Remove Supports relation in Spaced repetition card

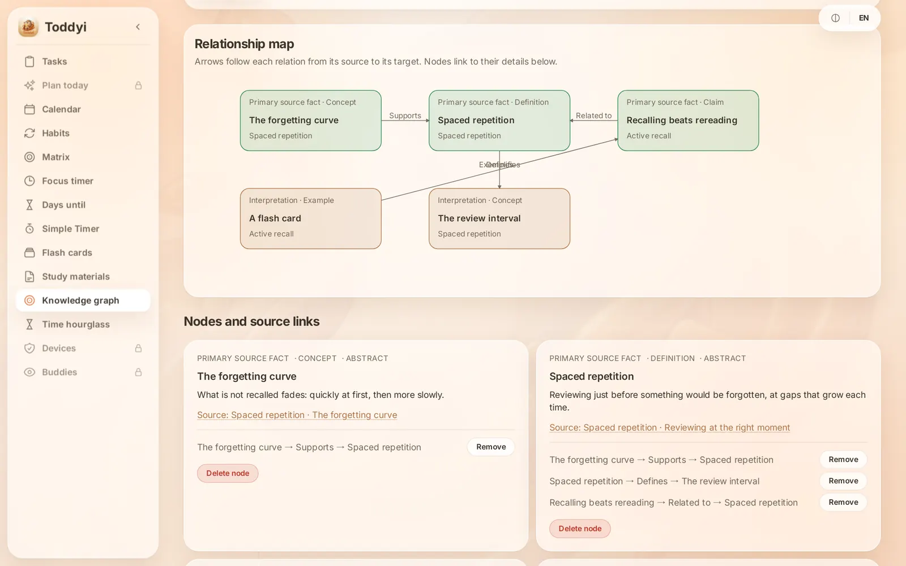coord(843,460)
